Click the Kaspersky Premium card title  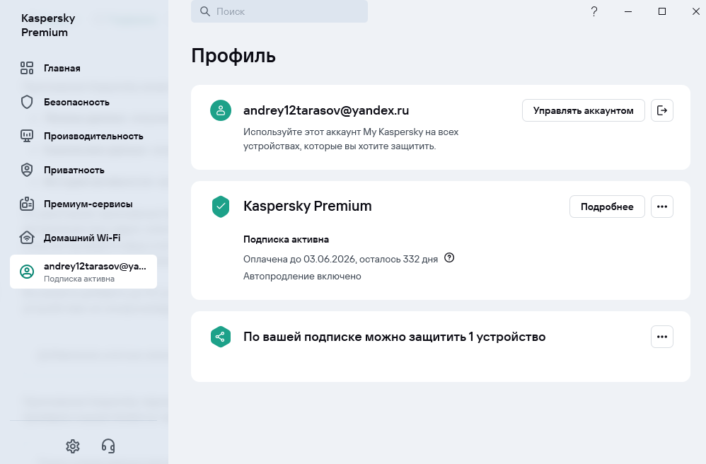(308, 206)
